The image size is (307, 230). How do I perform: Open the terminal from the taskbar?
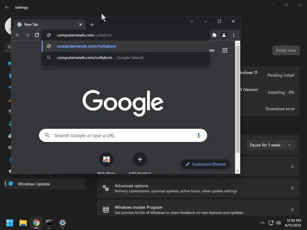(49, 223)
